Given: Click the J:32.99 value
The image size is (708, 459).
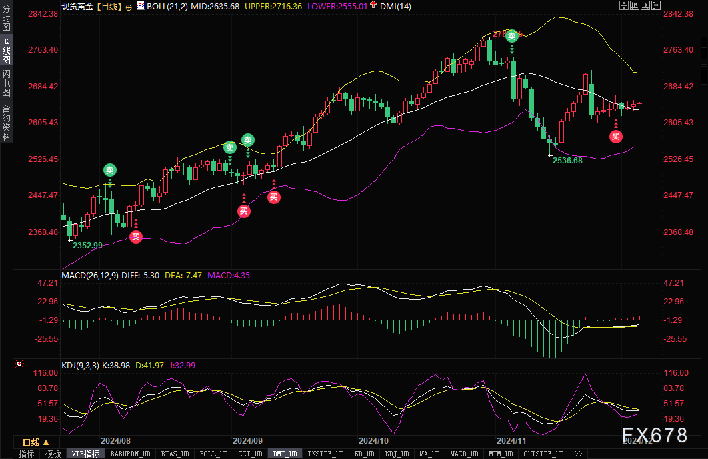Looking at the screenshot, I should 183,365.
